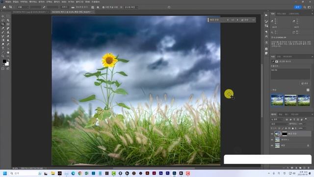Switch to the Channels tab in Layers panel
Screen dimensions: 314x177
280,115
